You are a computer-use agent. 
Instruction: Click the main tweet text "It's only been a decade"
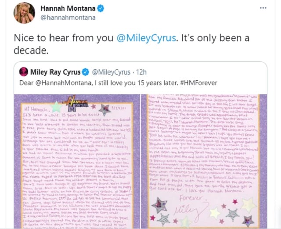coord(132,44)
